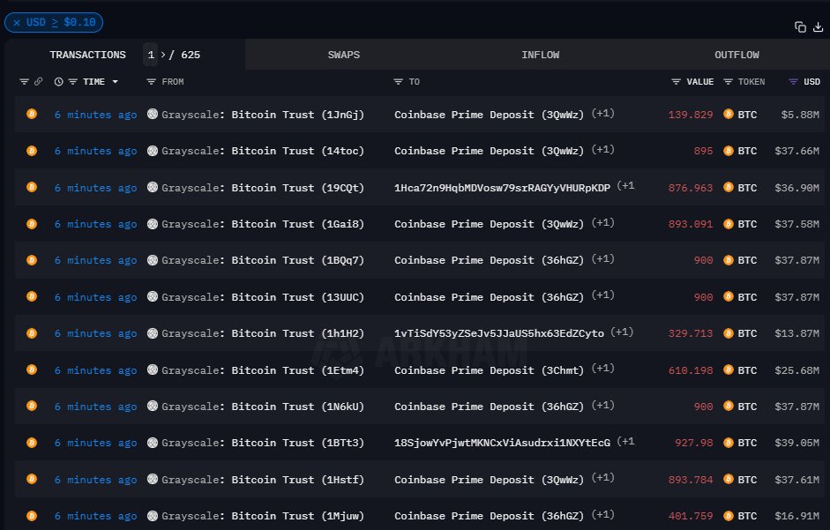Expand +1 recipients in 895 BTC row
The image size is (830, 530).
pyautogui.click(x=603, y=150)
